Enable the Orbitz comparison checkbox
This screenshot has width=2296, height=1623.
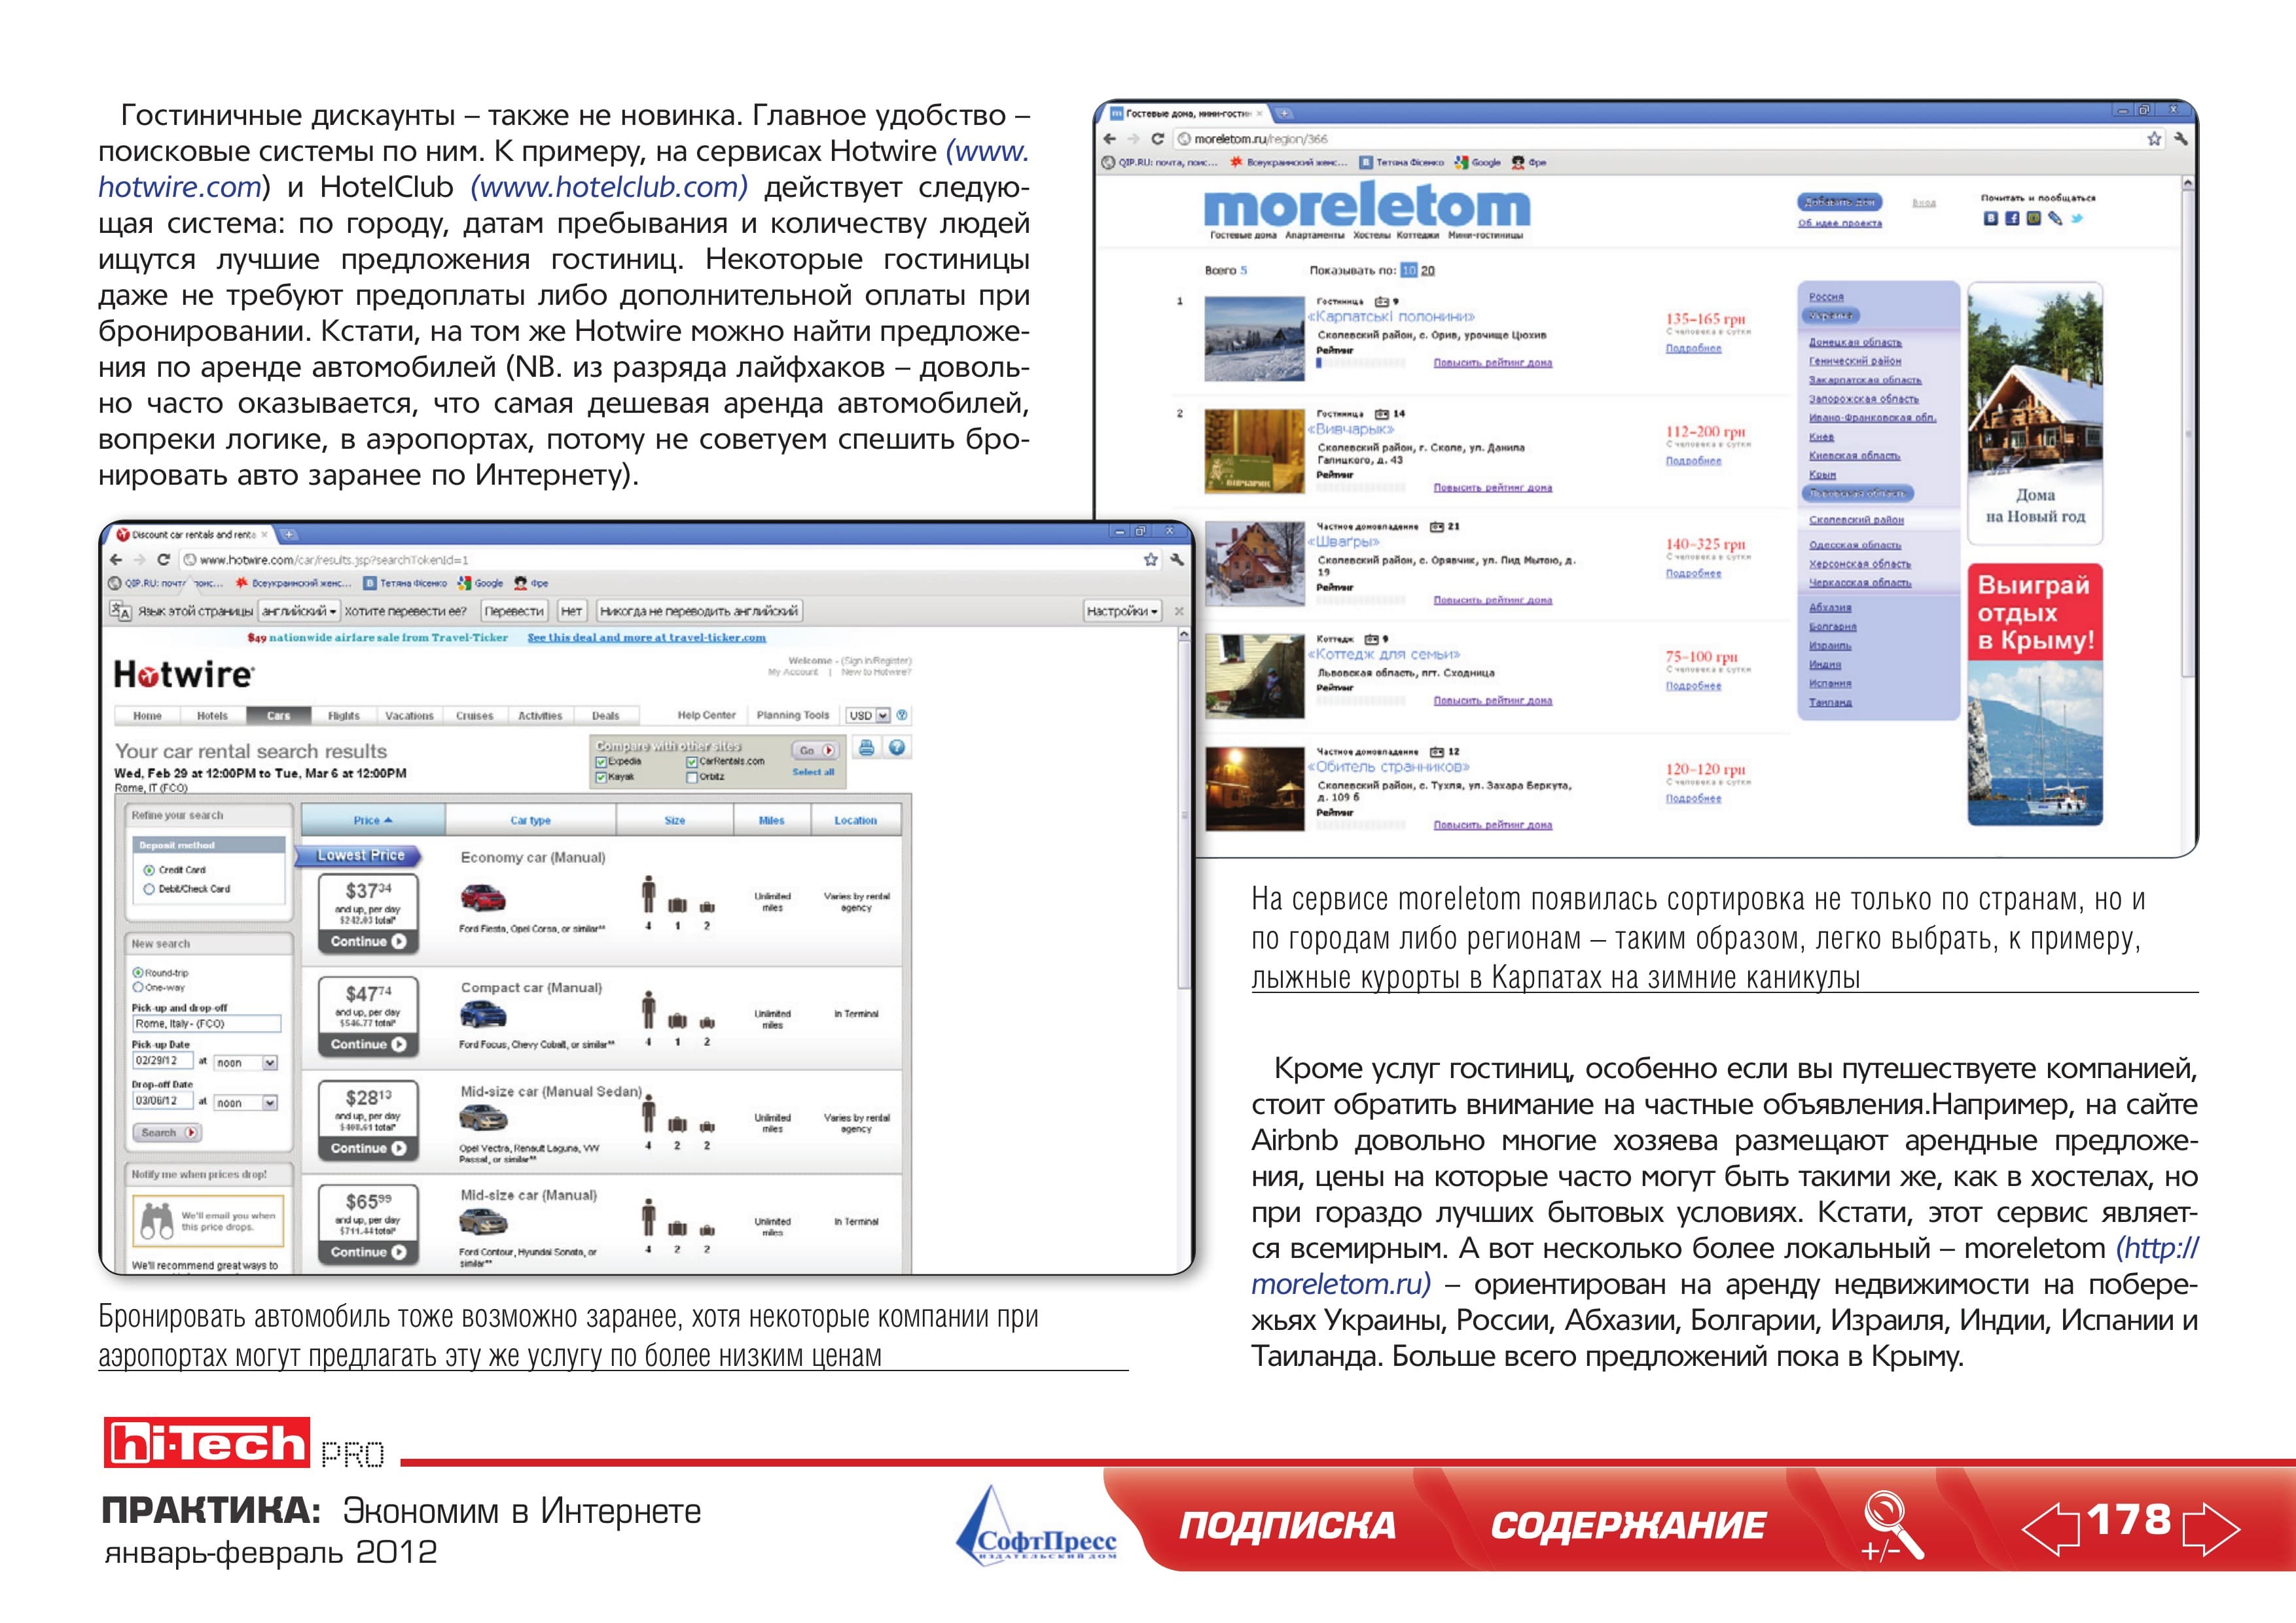[692, 777]
